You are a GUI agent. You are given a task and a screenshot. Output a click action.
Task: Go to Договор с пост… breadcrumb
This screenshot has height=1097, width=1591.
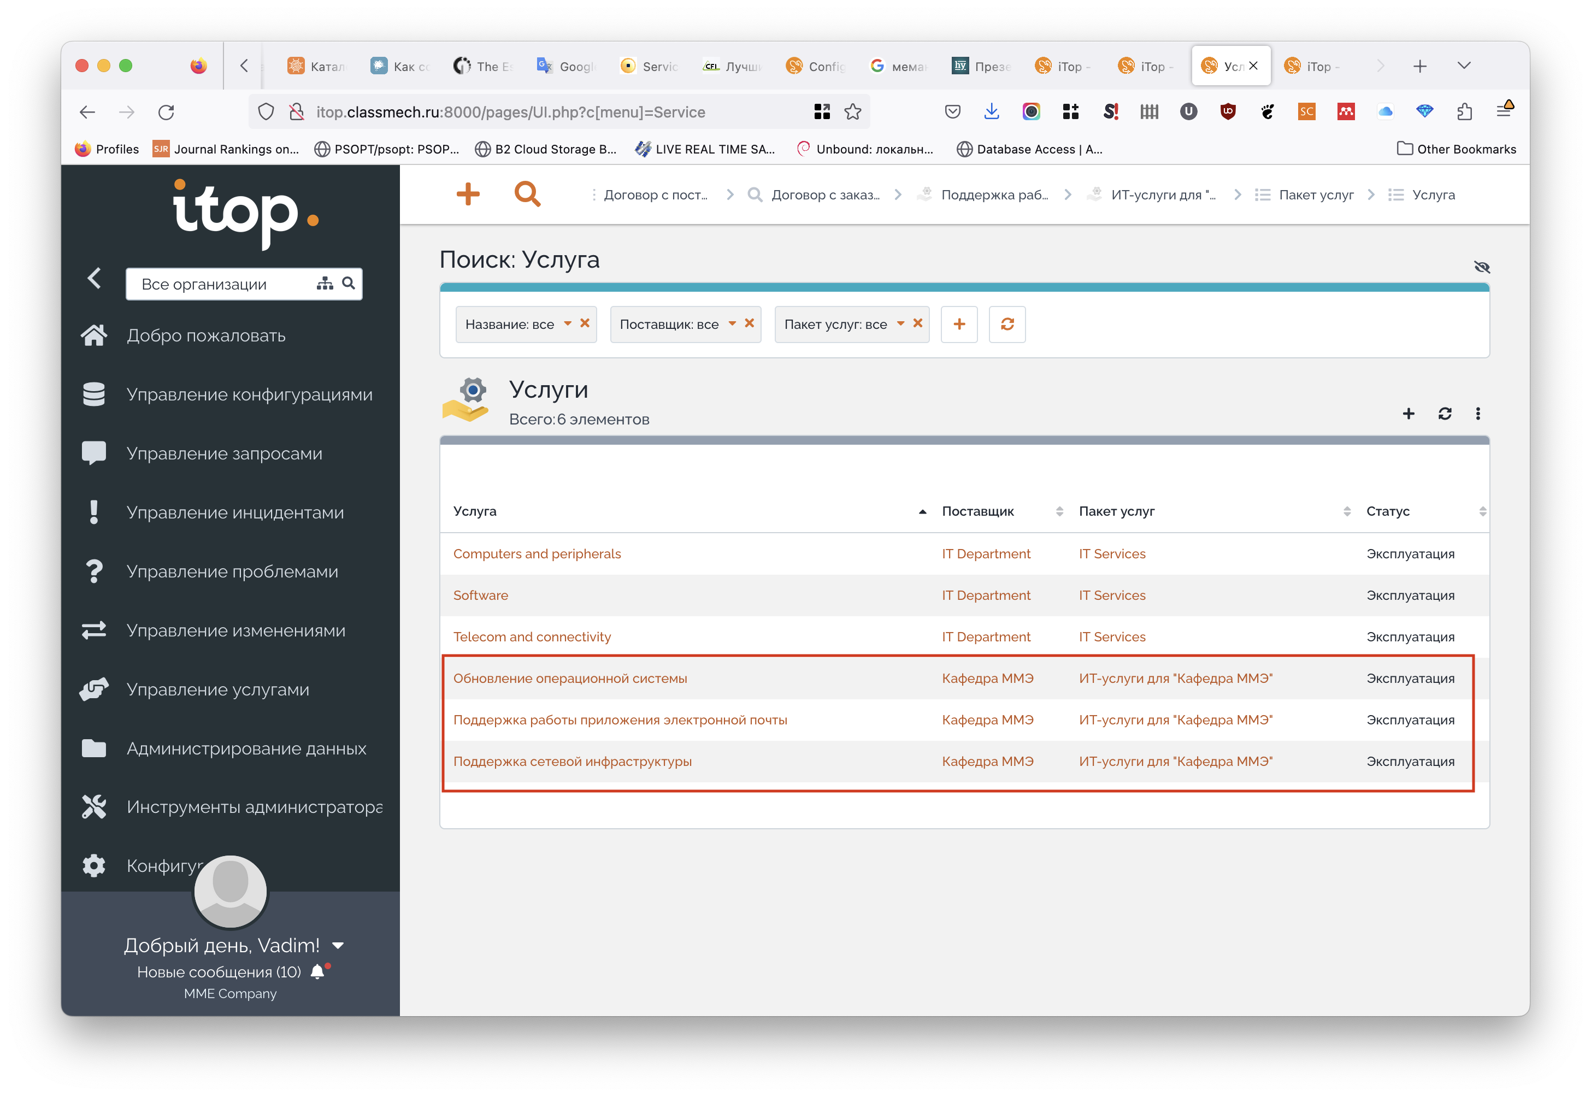(x=656, y=195)
